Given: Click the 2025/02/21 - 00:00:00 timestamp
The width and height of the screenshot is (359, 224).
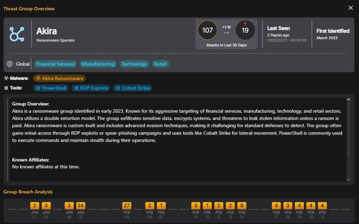Looking at the screenshot, I should [x=287, y=40].
